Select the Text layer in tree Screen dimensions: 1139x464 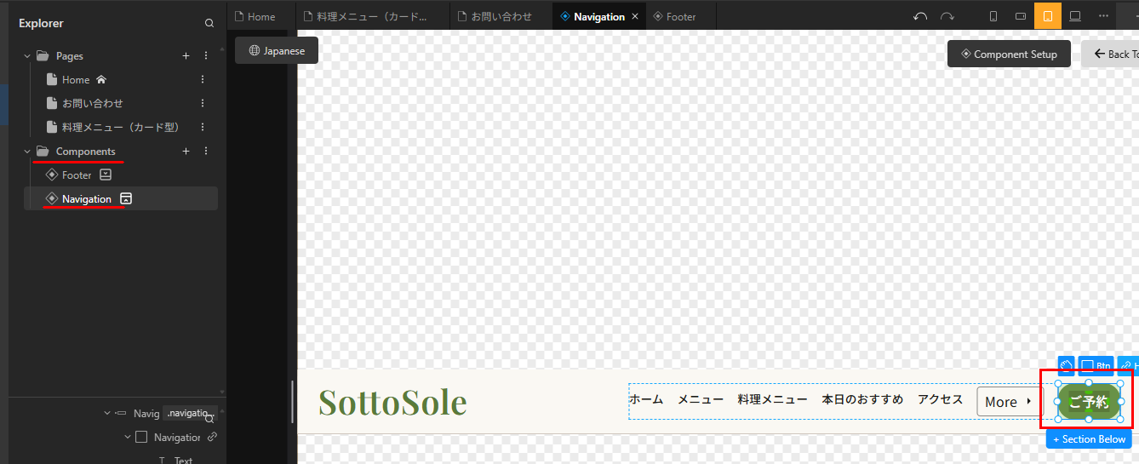[x=183, y=460]
